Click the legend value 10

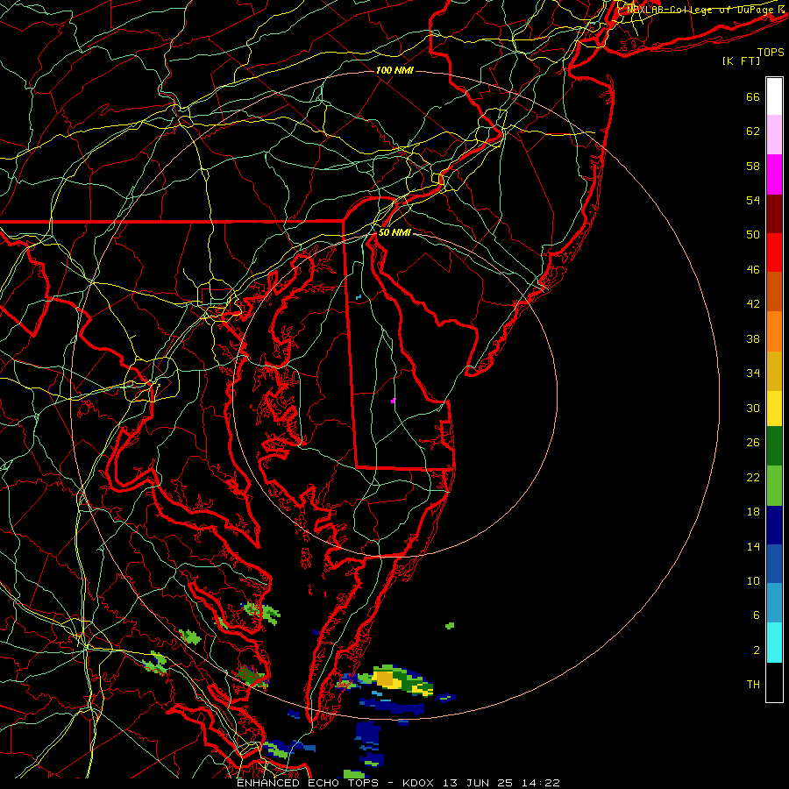[x=753, y=580]
